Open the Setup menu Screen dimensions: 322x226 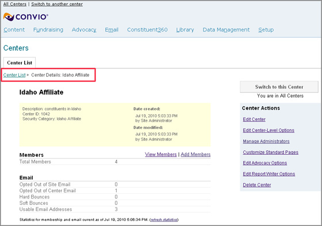(x=266, y=30)
